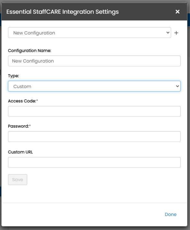This screenshot has width=190, height=230.
Task: Close the Integration Settings dialog with X
Action: click(x=178, y=11)
